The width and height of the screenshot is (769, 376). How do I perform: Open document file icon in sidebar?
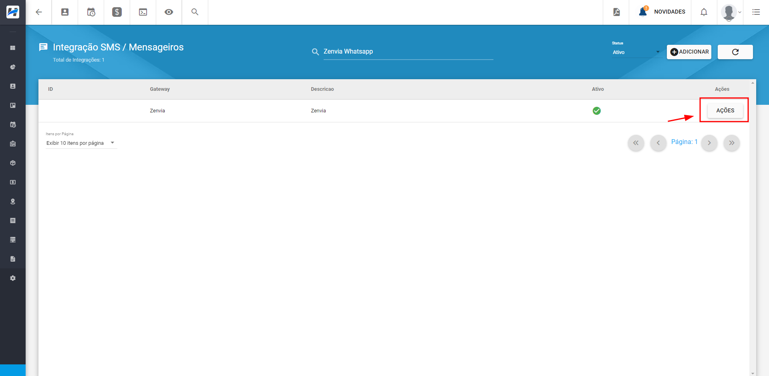[x=13, y=259]
